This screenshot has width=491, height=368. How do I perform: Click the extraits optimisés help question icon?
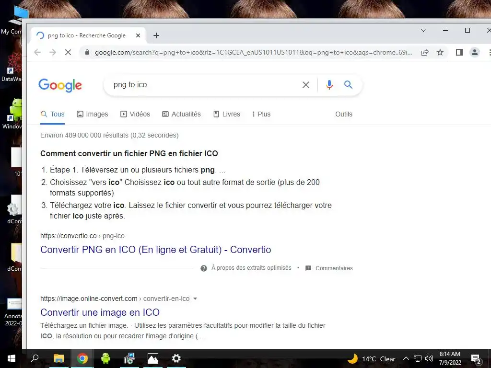[x=203, y=268]
